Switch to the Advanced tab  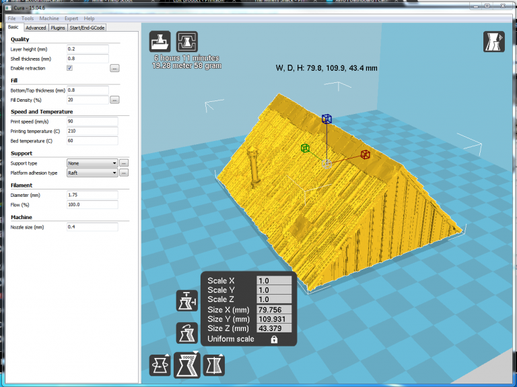point(36,28)
